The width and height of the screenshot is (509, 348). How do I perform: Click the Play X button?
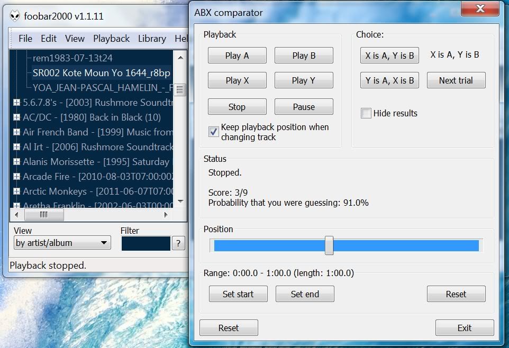237,80
